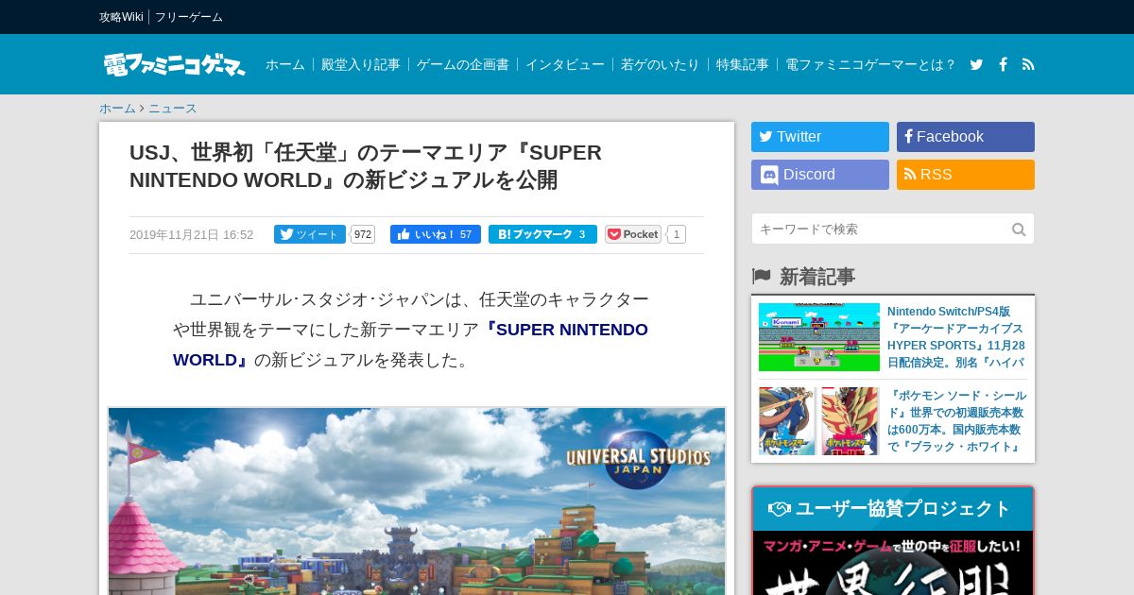1134x595 pixels.
Task: Click ニュース breadcrumb link
Action: coord(173,108)
